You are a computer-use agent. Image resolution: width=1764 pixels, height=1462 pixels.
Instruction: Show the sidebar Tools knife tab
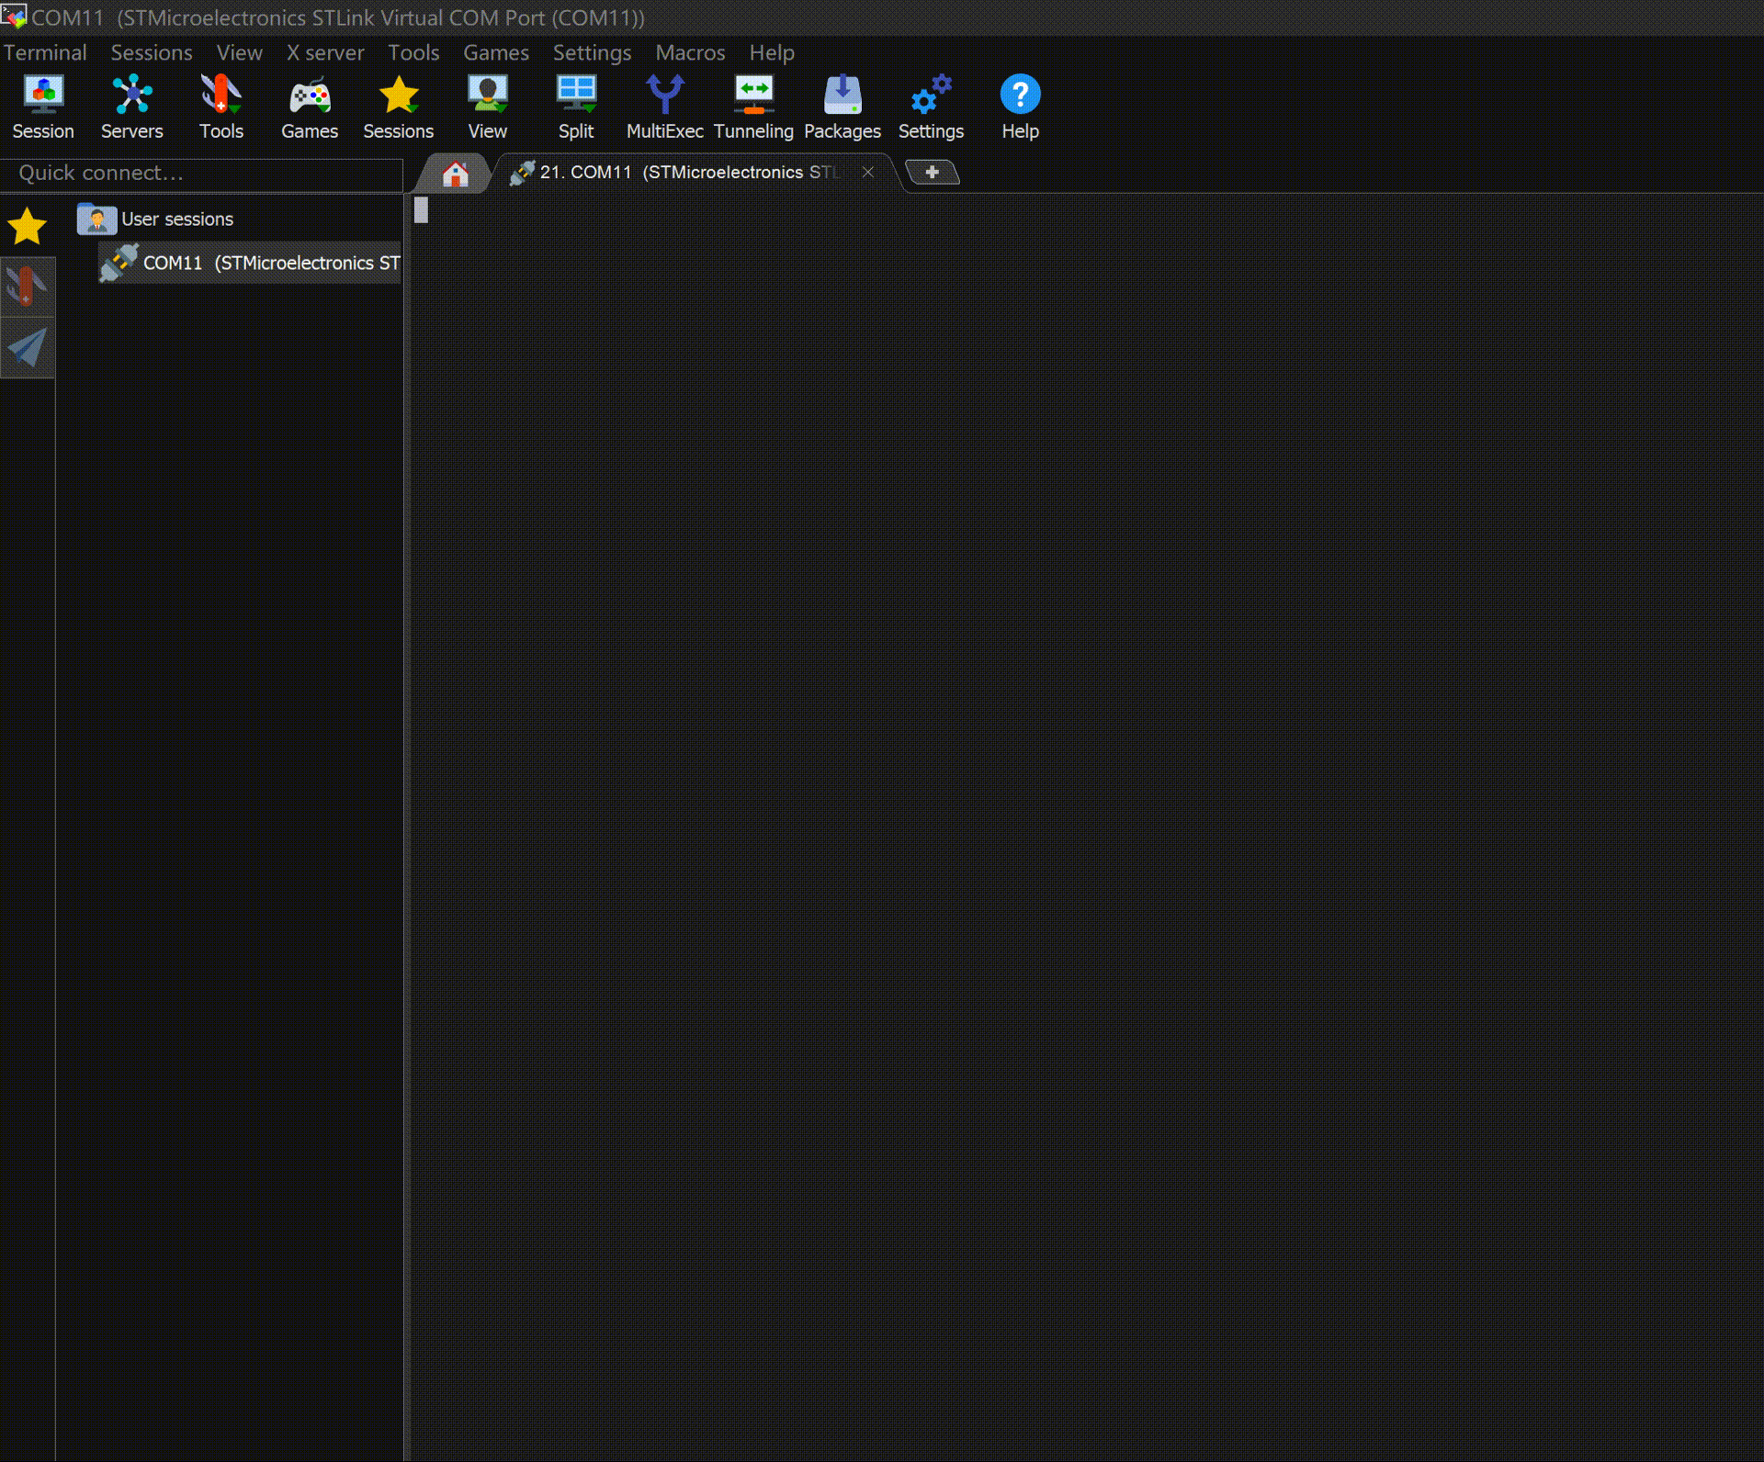(28, 287)
